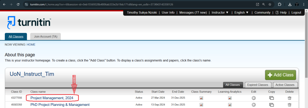The image size is (308, 108).
Task: Bookmark this page with the star
Action: point(270,4)
